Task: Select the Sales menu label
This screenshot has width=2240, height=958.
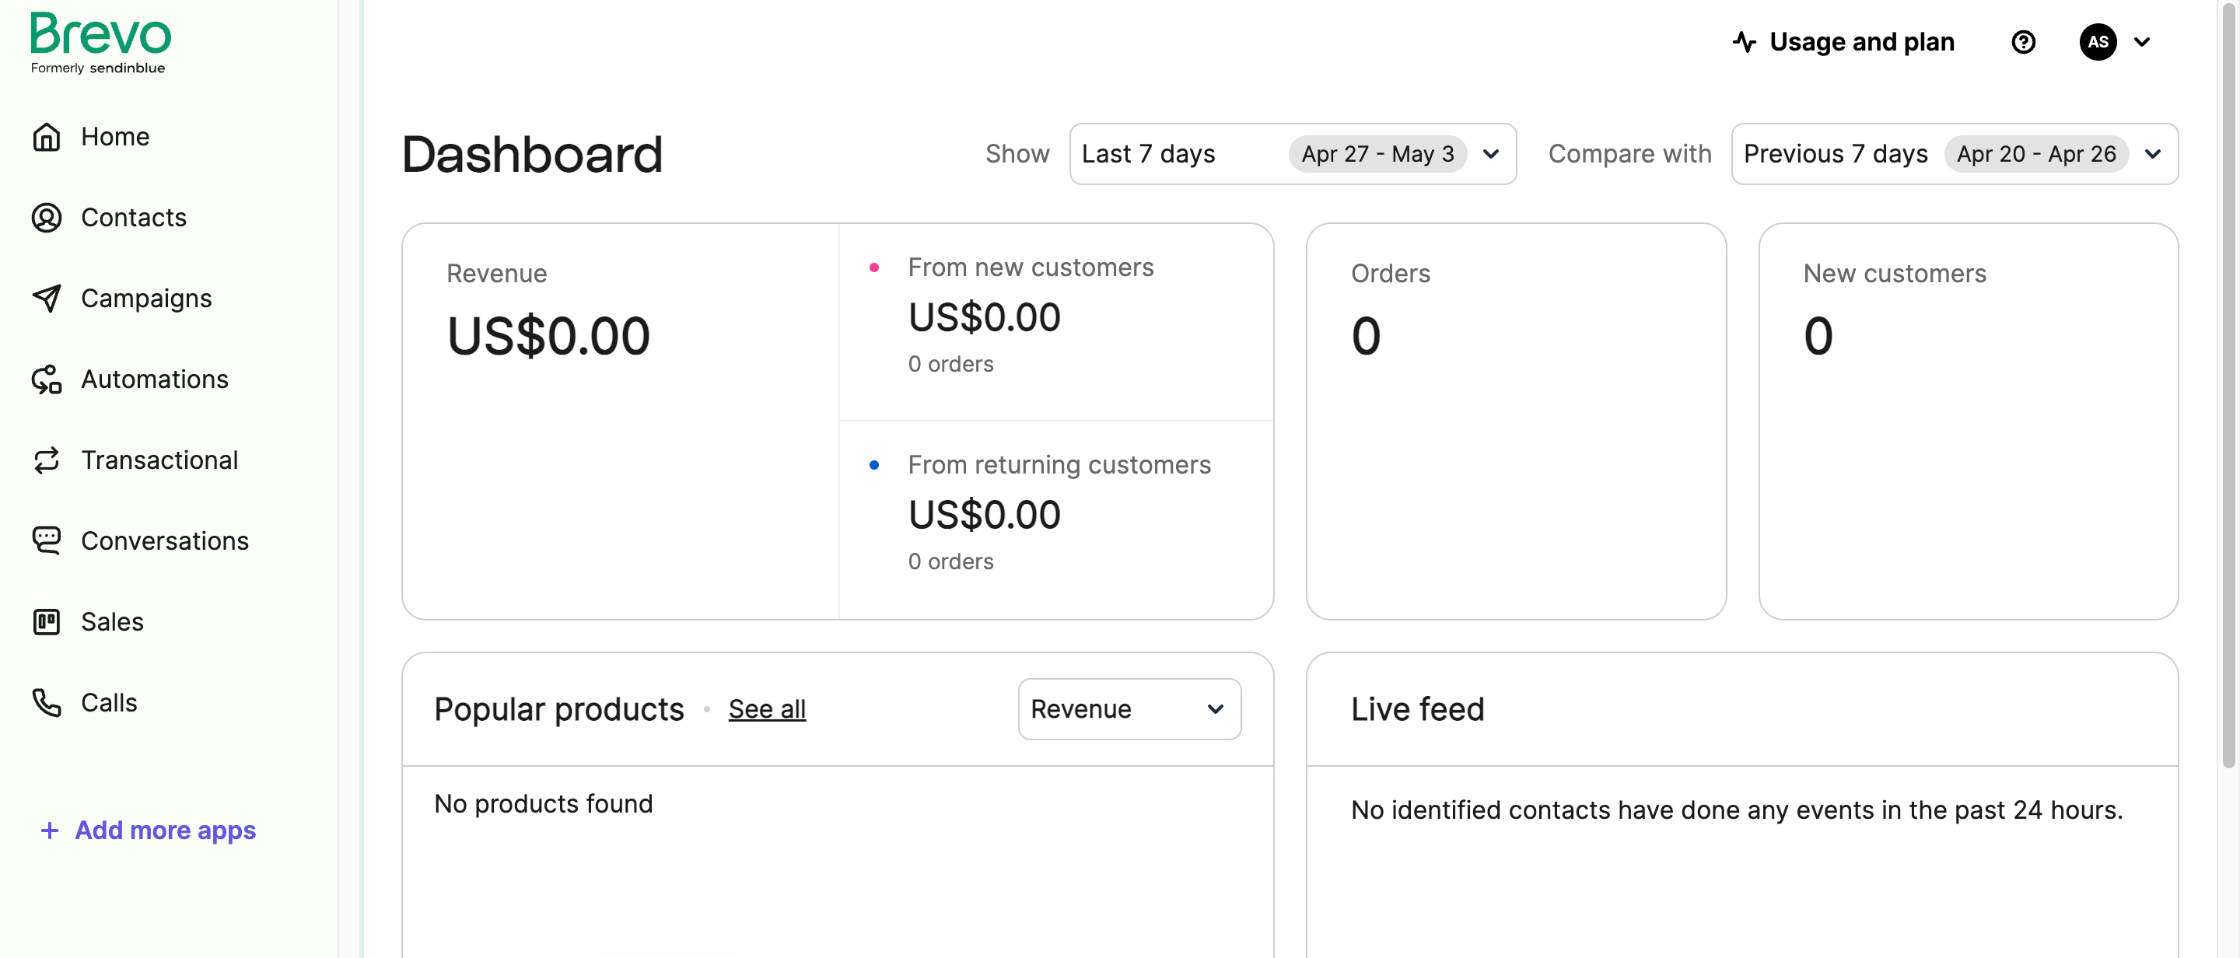Action: click(x=112, y=621)
